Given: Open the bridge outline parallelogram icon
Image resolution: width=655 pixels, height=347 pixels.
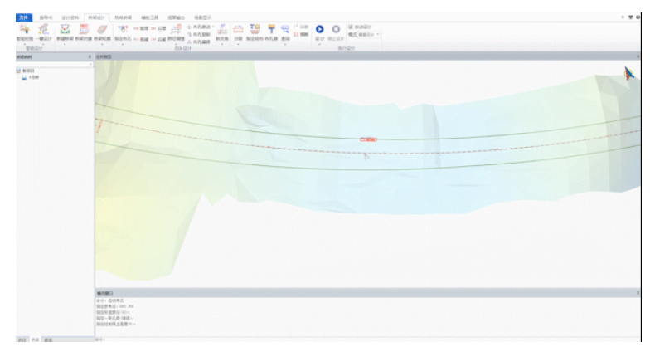Looking at the screenshot, I should click(102, 29).
